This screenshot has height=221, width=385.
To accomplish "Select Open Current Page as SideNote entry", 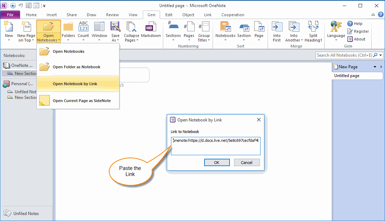I will click(78, 101).
